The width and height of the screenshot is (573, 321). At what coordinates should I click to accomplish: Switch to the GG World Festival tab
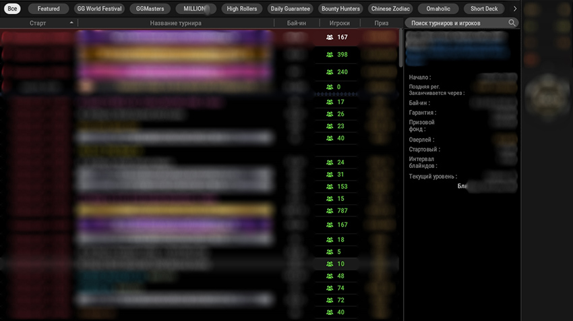[x=99, y=9]
